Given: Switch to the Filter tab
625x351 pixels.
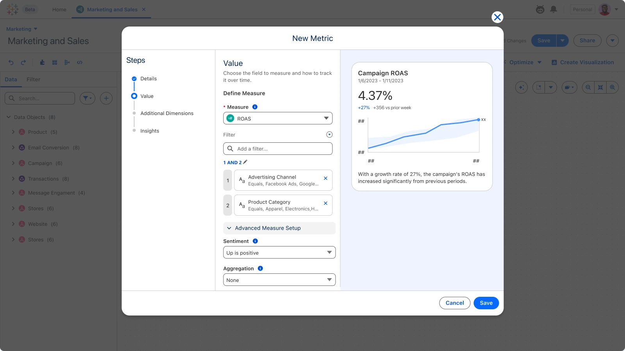Looking at the screenshot, I should (33, 80).
